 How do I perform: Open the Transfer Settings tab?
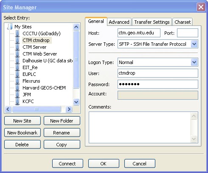pyautogui.click(x=152, y=22)
